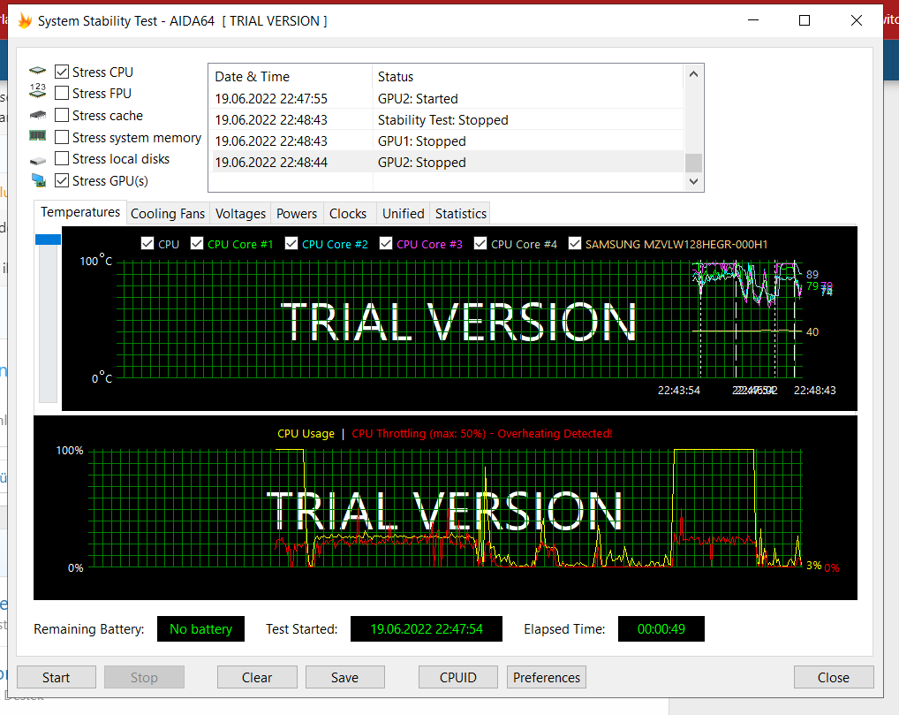Switch to the Cooling Fans tab
The height and width of the screenshot is (715, 899).
tap(168, 214)
